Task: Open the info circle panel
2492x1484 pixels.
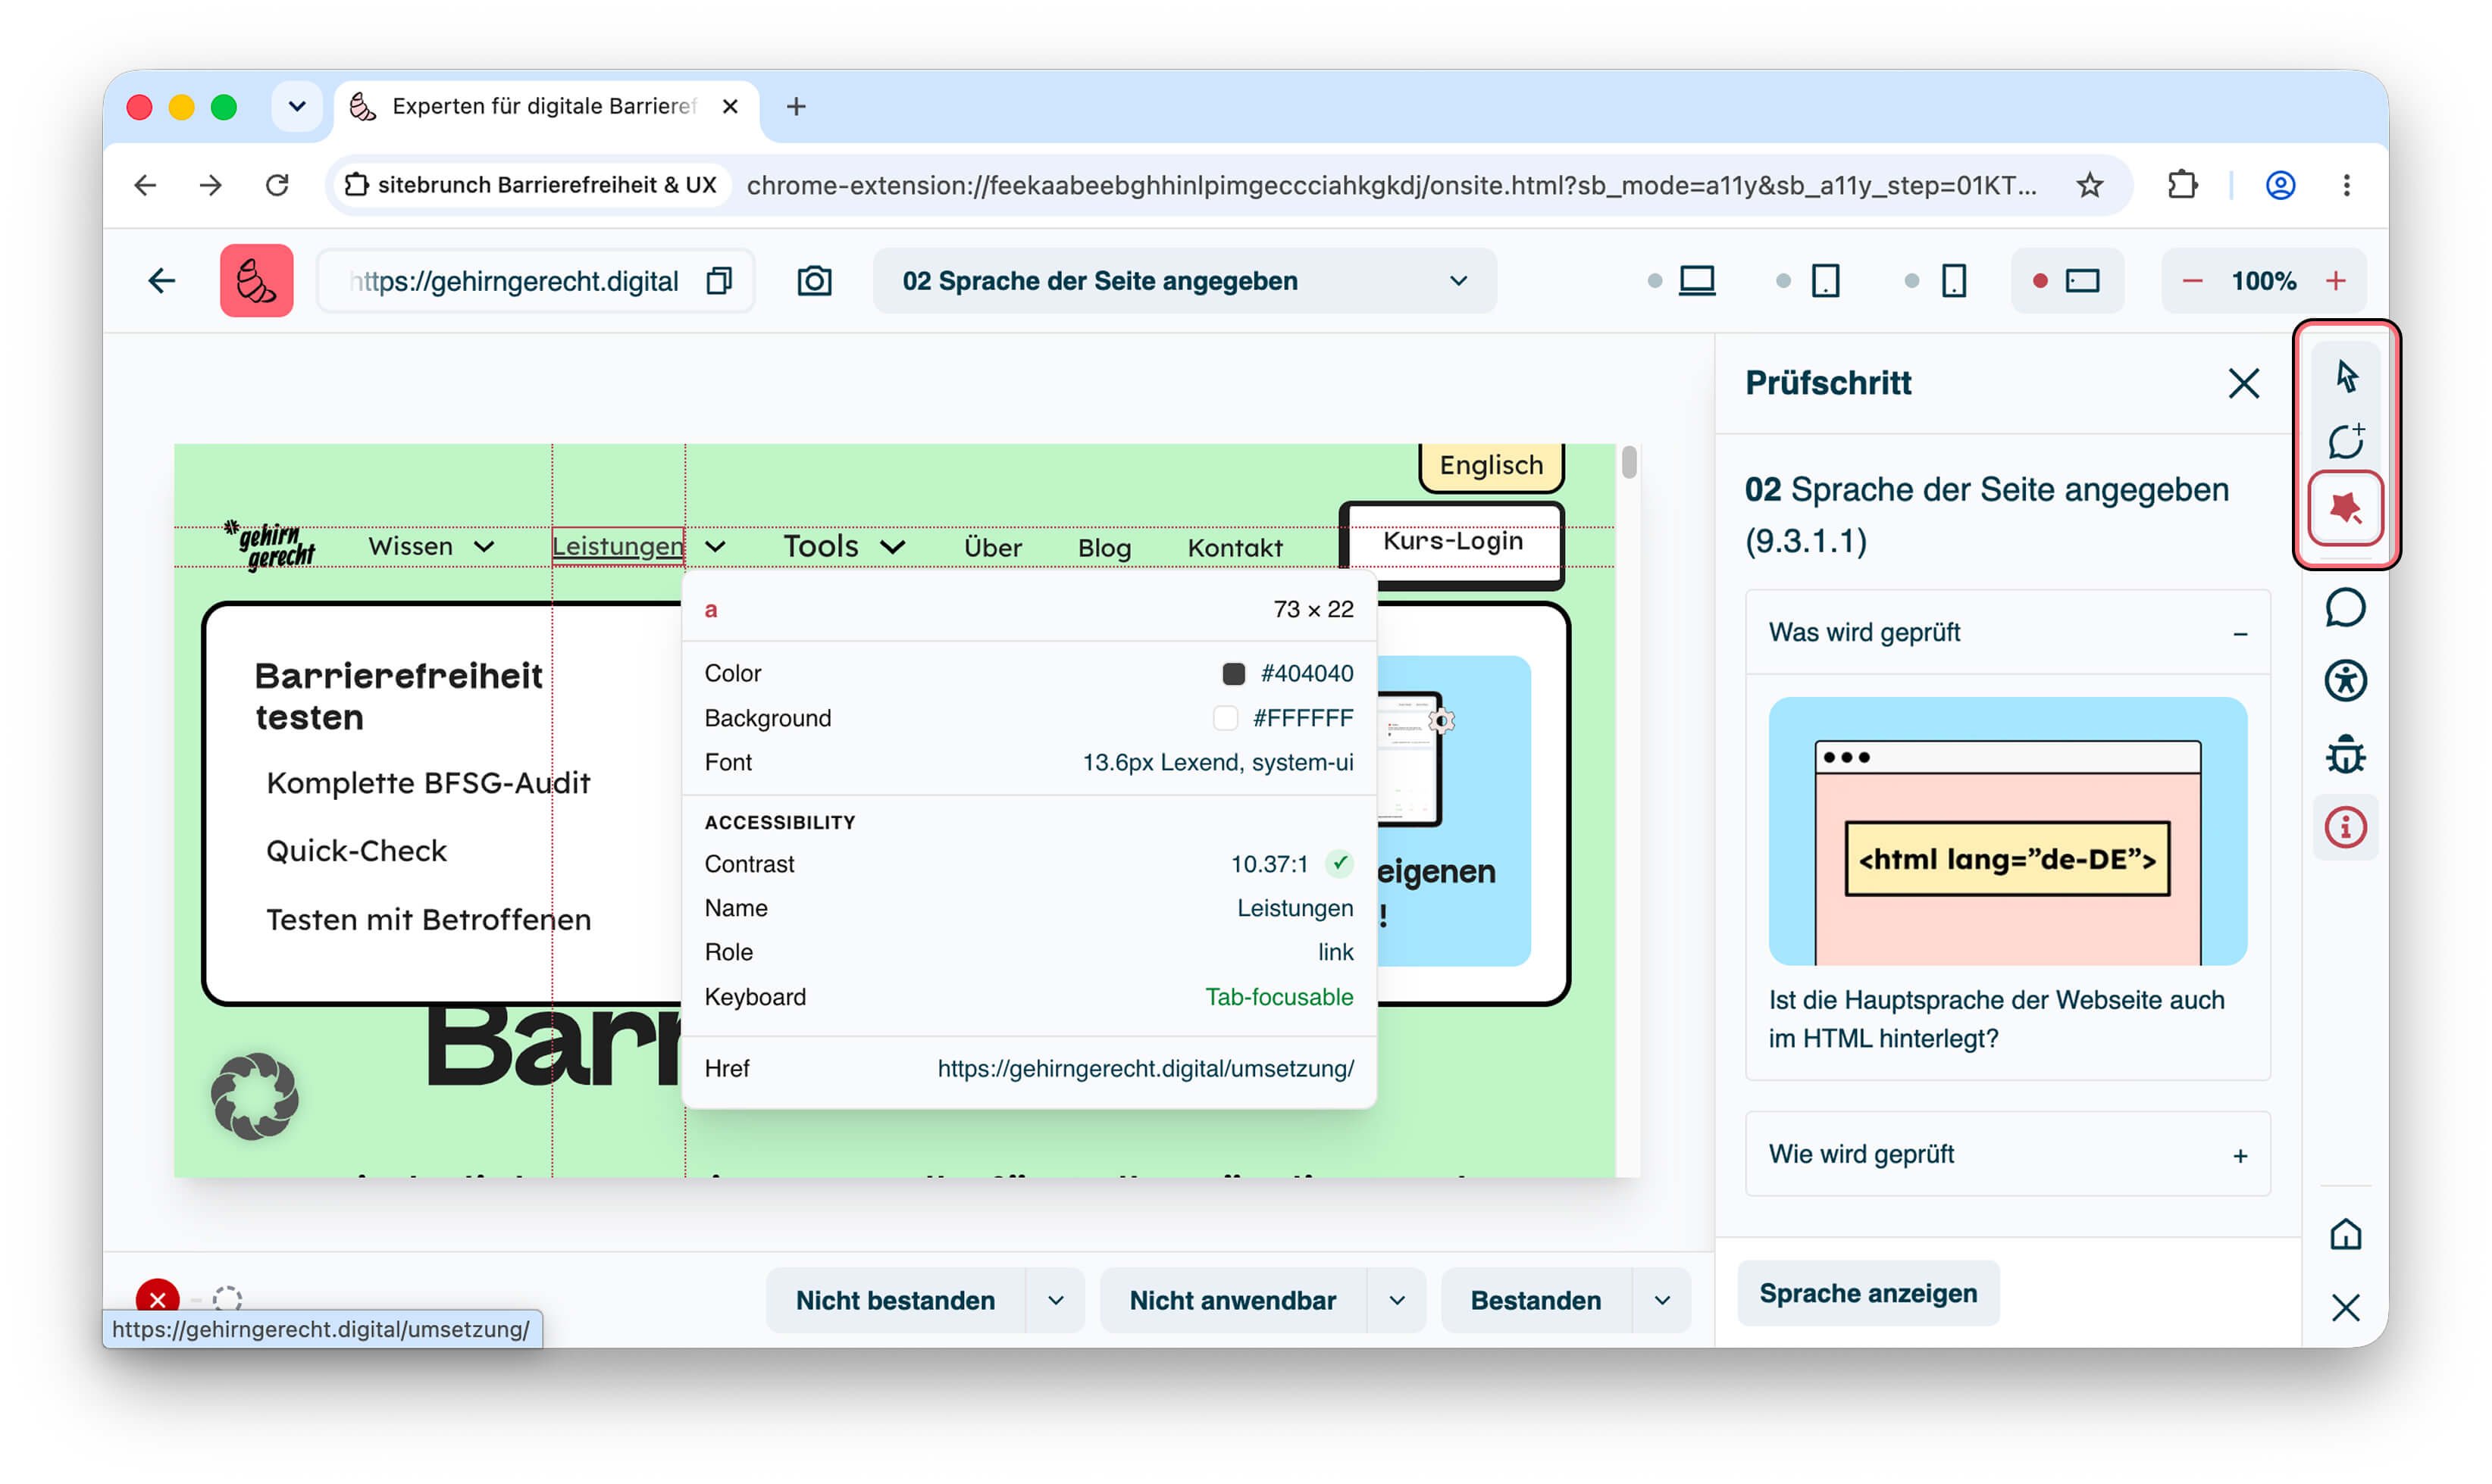Action: tap(2345, 827)
